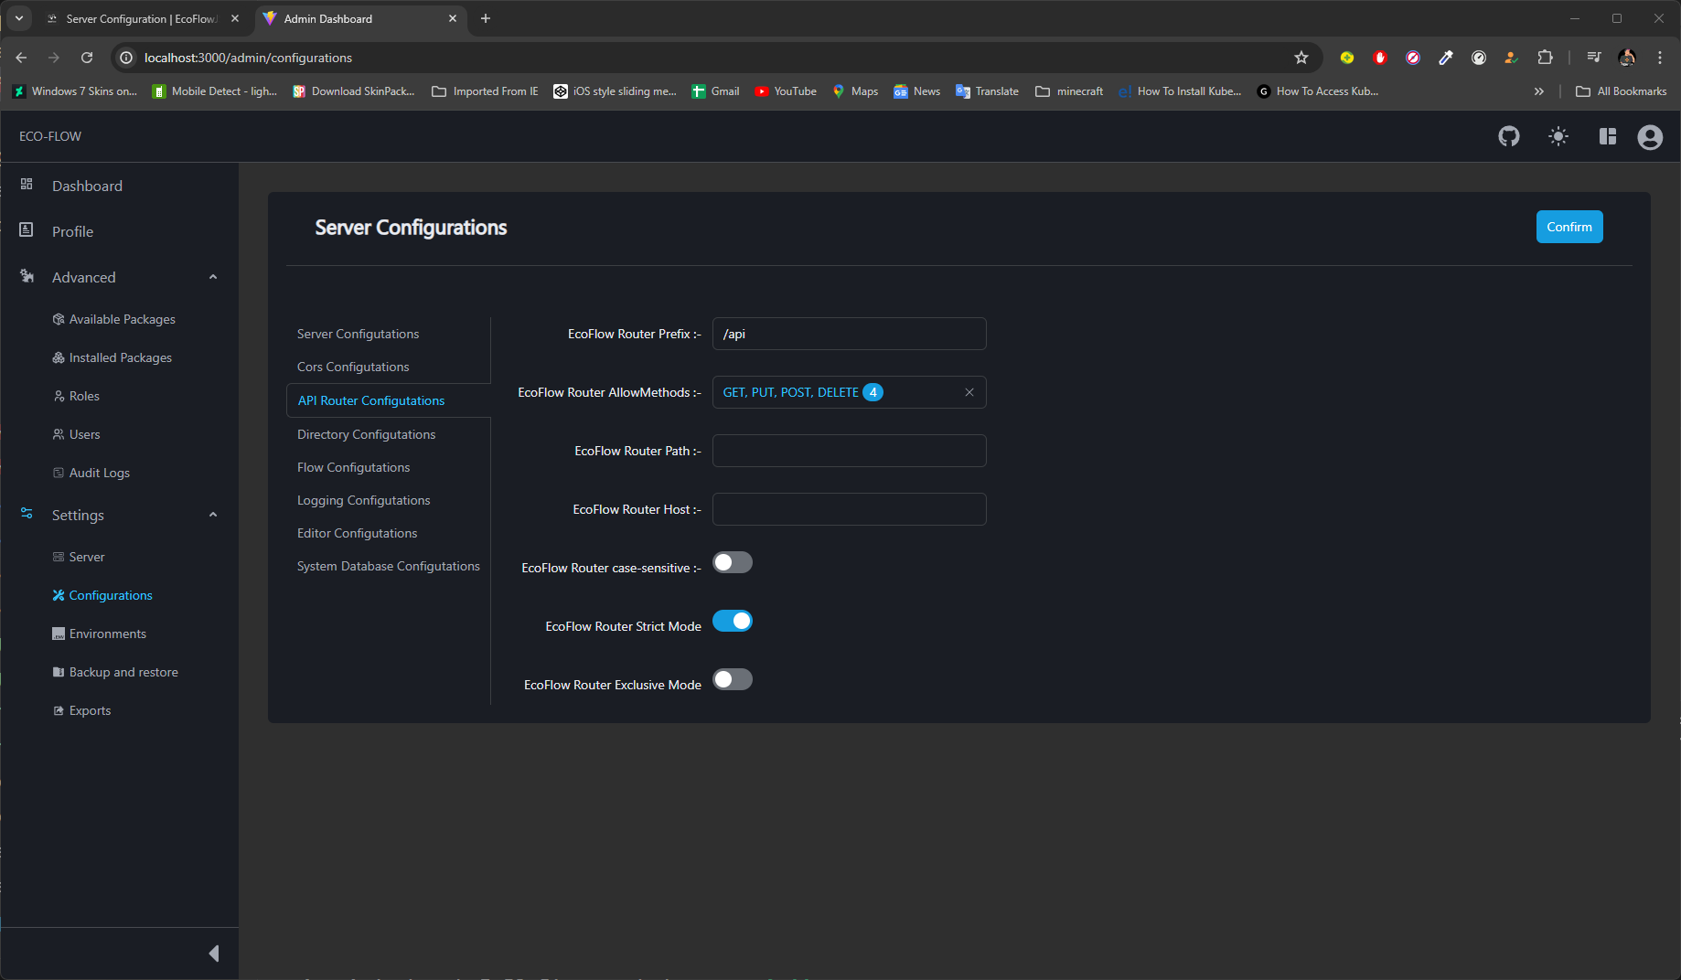Open the Gmail bookmark
Image resolution: width=1681 pixels, height=980 pixels.
(715, 91)
